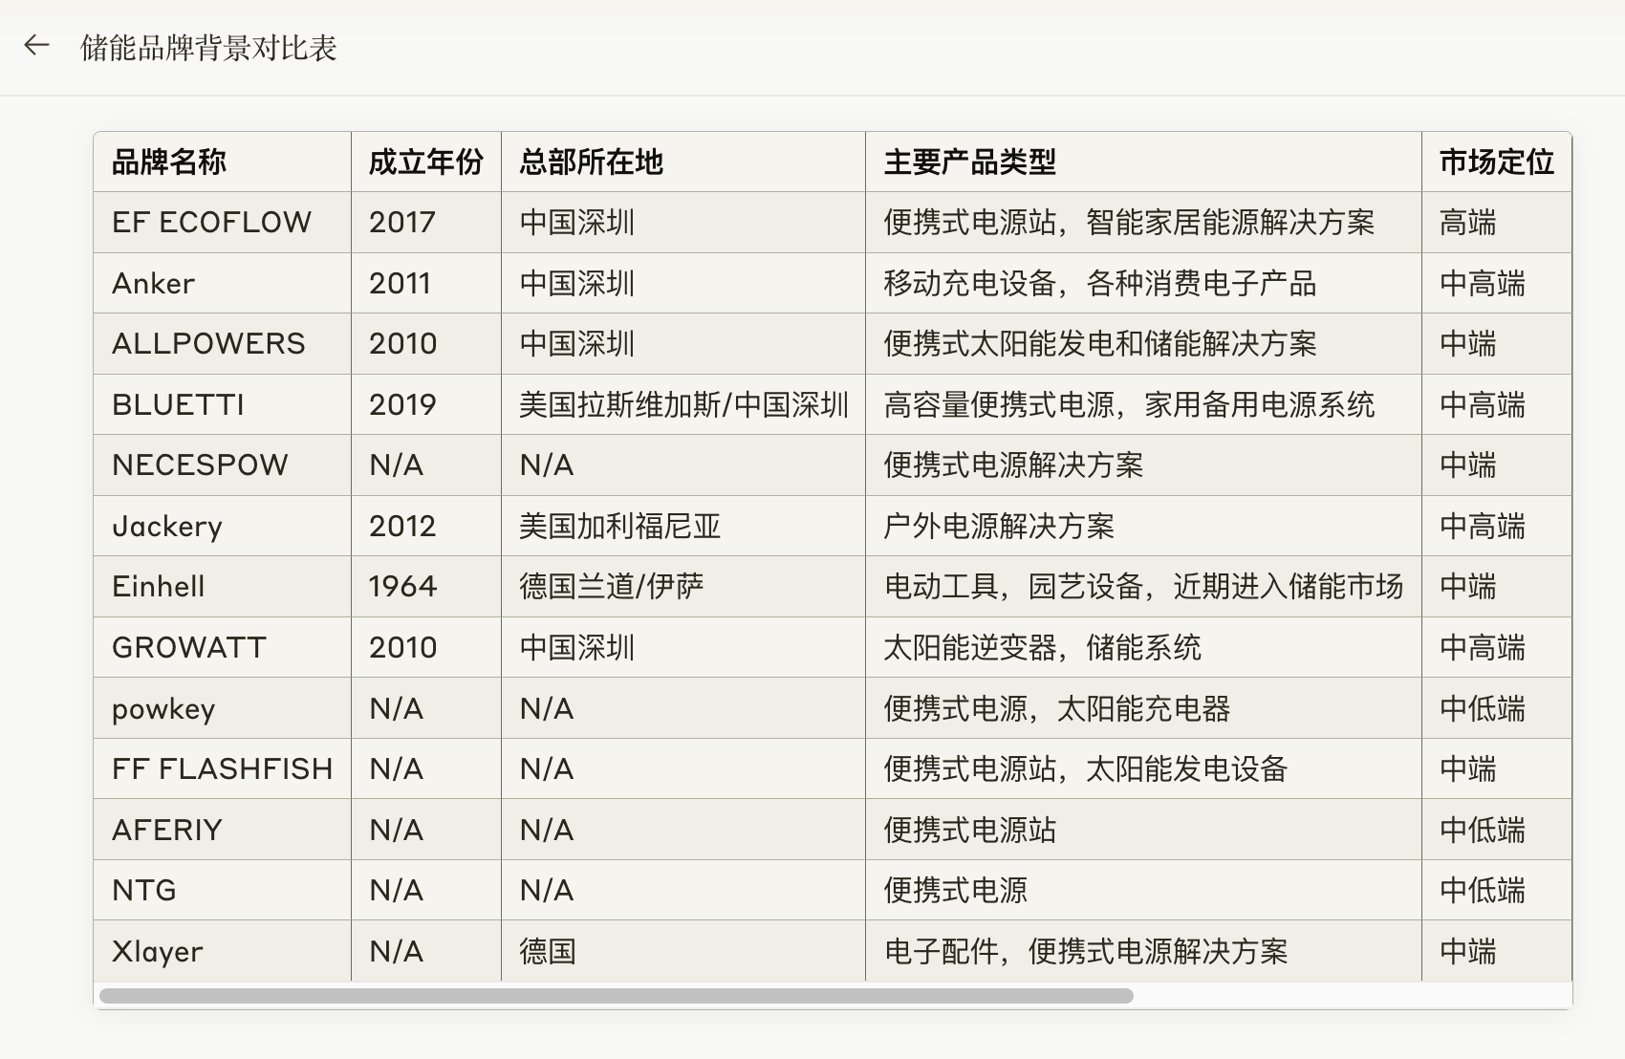Select the Jackery brand cell
The image size is (1625, 1059).
[x=223, y=526]
